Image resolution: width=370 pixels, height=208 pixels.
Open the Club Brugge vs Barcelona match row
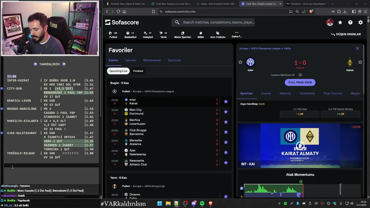click(169, 132)
